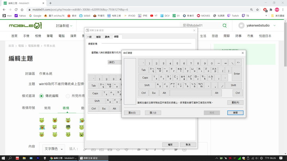Switch to the 一般 settings tab
This screenshot has height=161, width=287.
click(89, 37)
